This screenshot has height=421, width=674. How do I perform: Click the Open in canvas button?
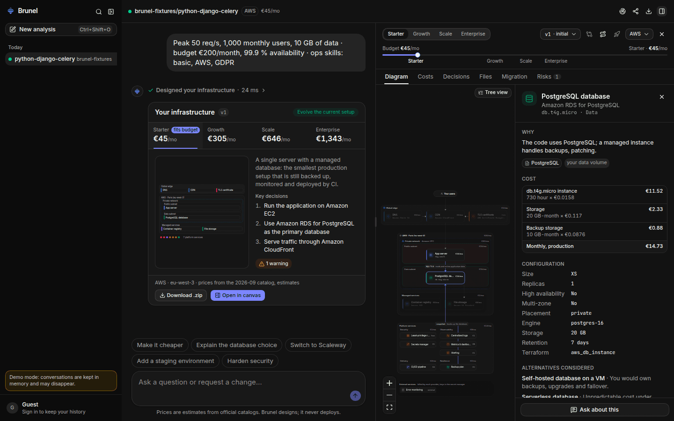(238, 296)
